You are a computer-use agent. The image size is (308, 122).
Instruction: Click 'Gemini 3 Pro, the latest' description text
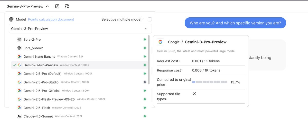point(196,51)
